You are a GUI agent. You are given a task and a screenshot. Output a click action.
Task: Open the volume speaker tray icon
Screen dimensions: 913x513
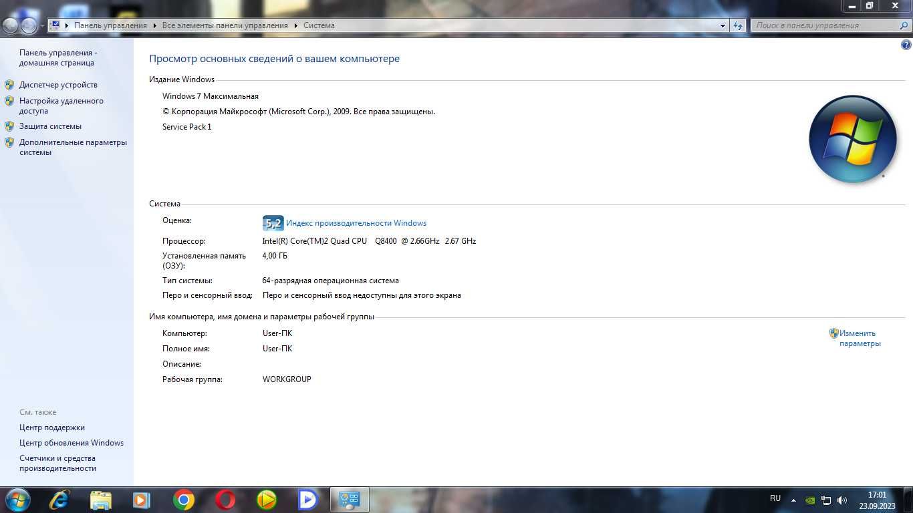pos(842,500)
